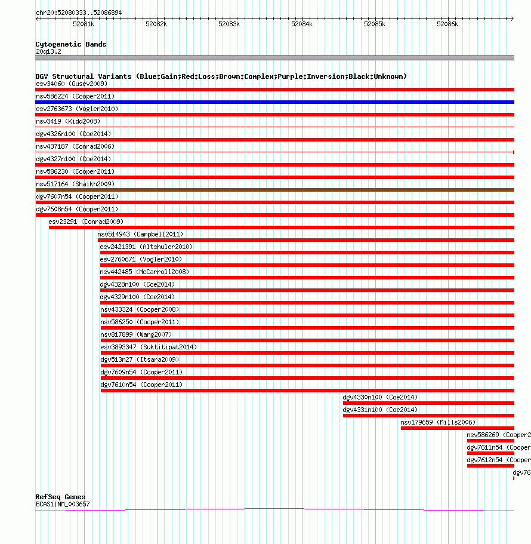Click nsv442485 (McCarroll2008) label

(x=144, y=271)
